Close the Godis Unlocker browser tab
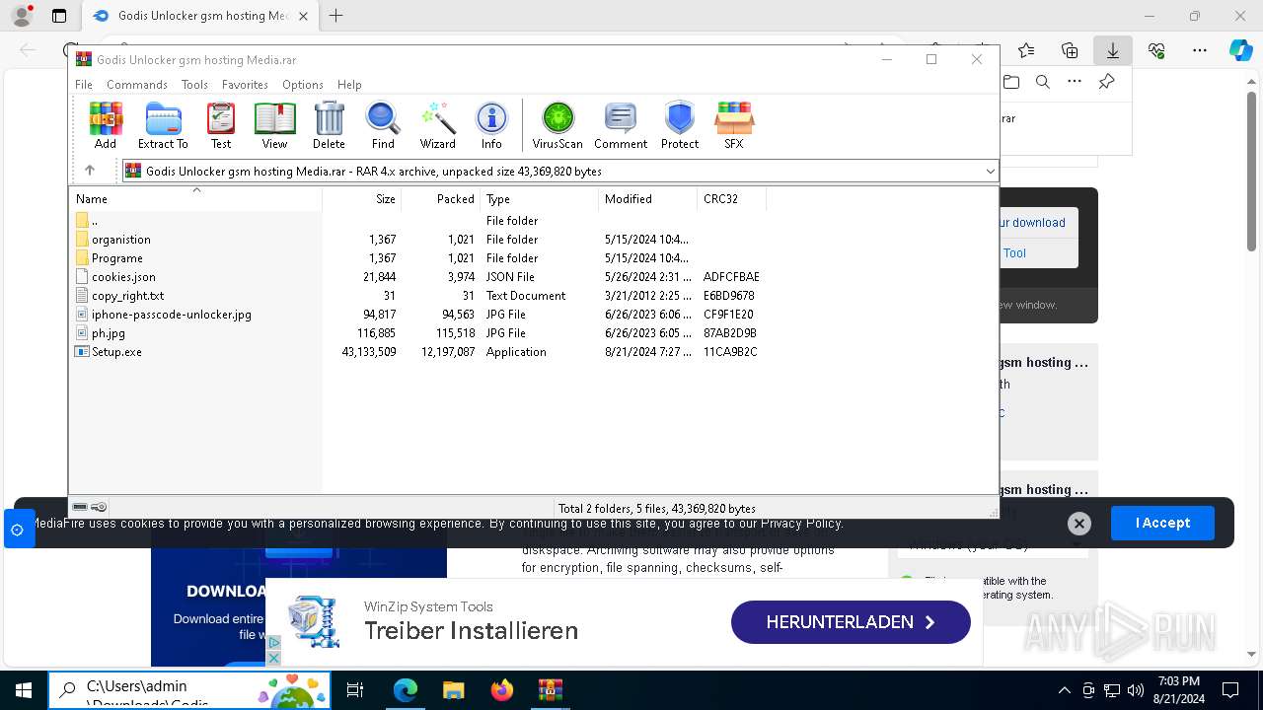Screen dimensions: 1263x710 tap(303, 16)
